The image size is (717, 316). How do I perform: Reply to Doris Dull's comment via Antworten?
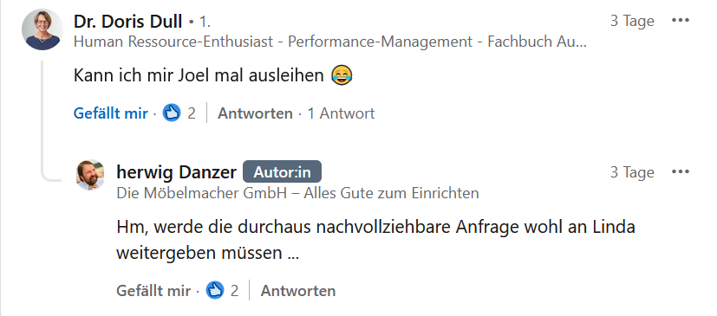tap(255, 113)
